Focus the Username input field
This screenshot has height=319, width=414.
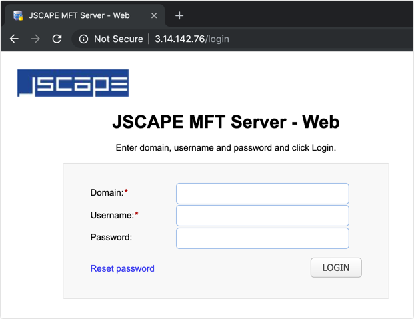click(x=263, y=216)
